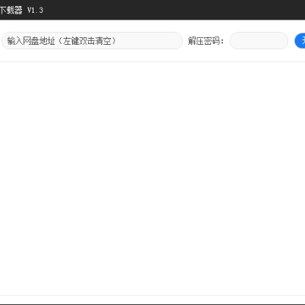The image size is (305, 305).
Task: Click the network disk address input field
Action: 92,41
